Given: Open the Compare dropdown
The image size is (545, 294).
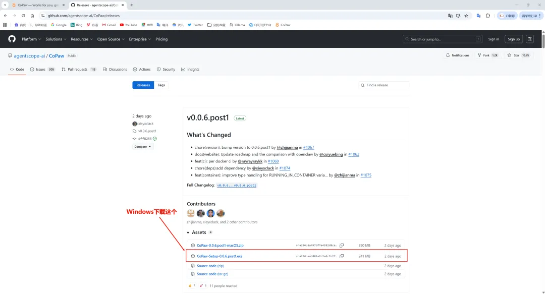Looking at the screenshot, I should pyautogui.click(x=143, y=147).
